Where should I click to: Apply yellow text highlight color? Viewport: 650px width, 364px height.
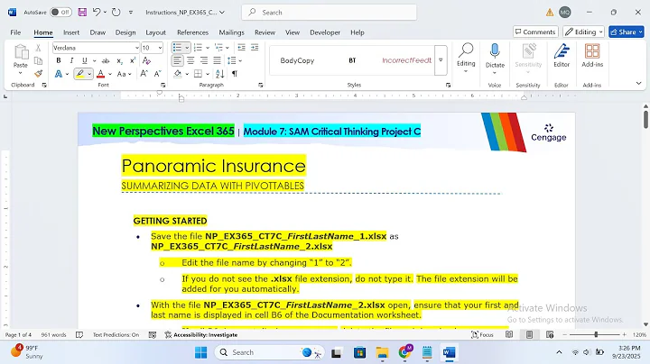click(80, 74)
